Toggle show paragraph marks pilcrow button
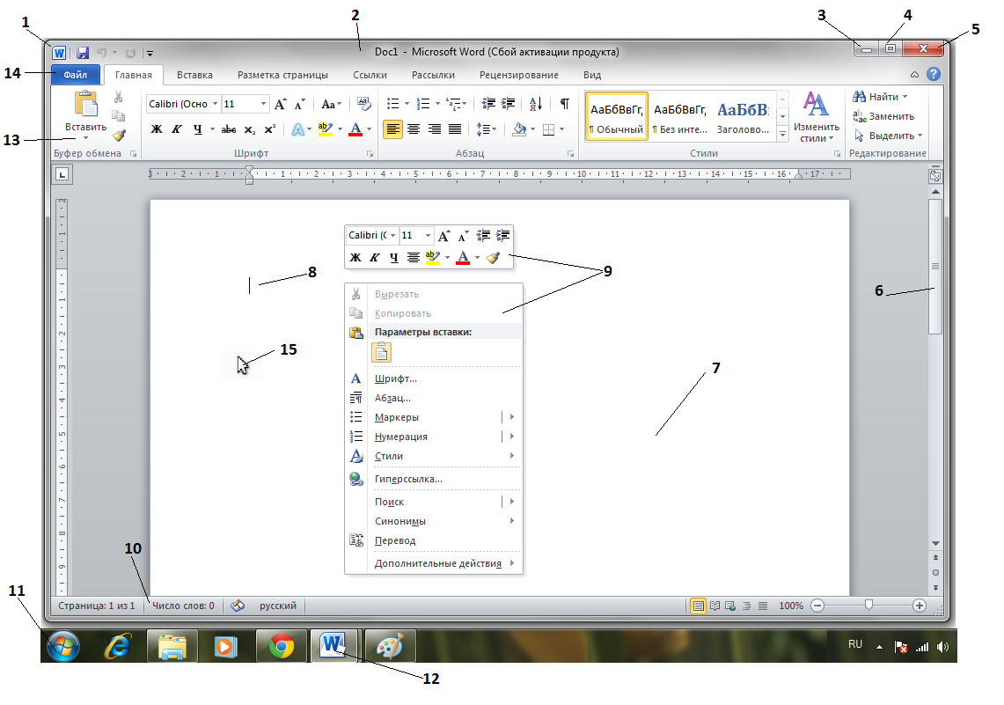1004x705 pixels. (x=565, y=103)
